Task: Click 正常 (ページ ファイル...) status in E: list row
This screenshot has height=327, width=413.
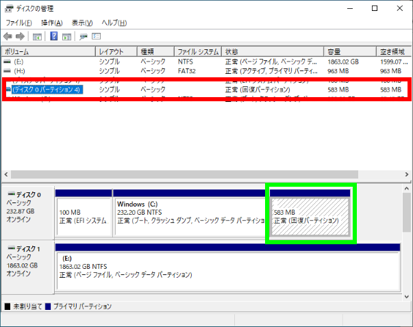Action: [271, 62]
